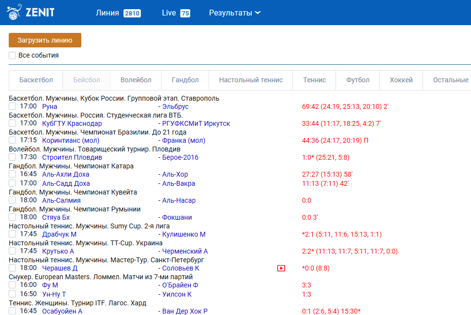471x315 pixels.
Task: Open the Аль-Хор link
Action: [175, 175]
